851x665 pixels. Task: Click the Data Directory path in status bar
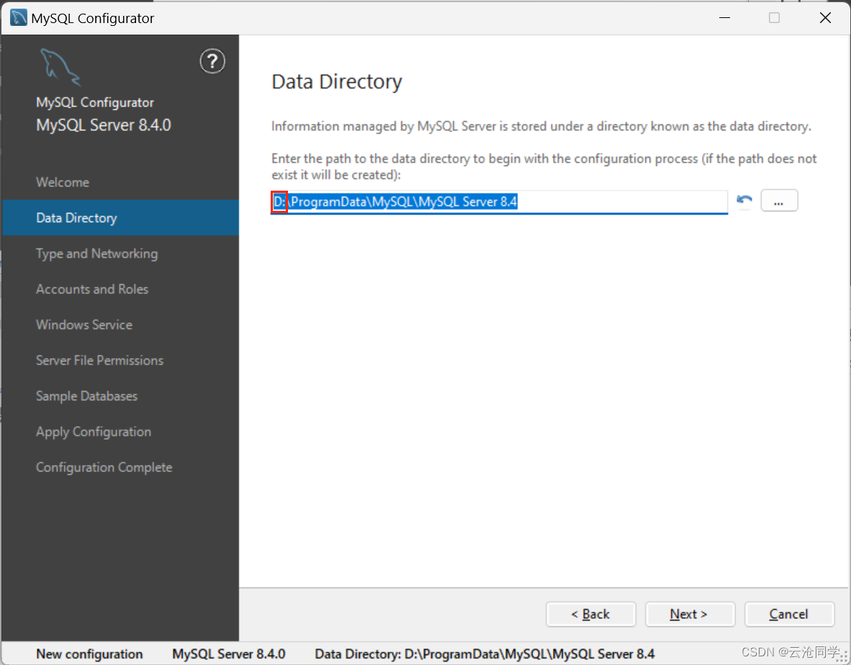[x=485, y=654]
